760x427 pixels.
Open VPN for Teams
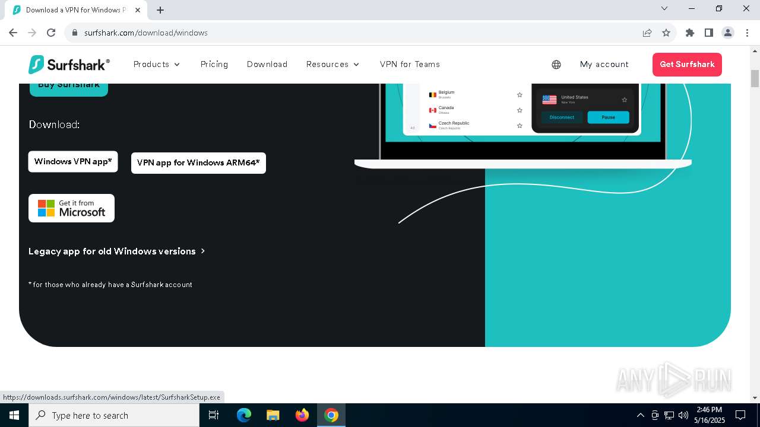coord(410,64)
